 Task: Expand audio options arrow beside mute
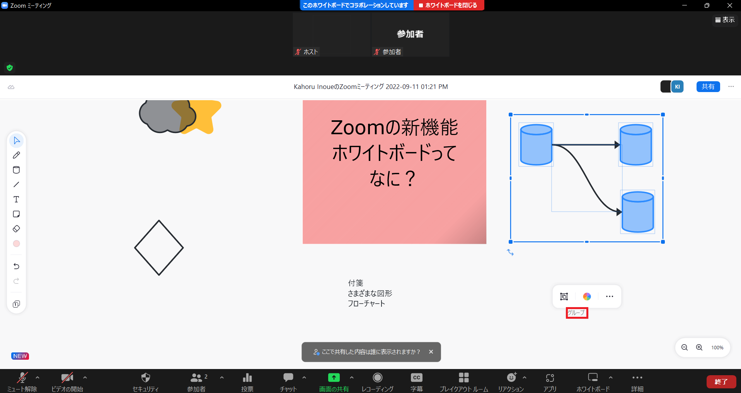click(37, 377)
